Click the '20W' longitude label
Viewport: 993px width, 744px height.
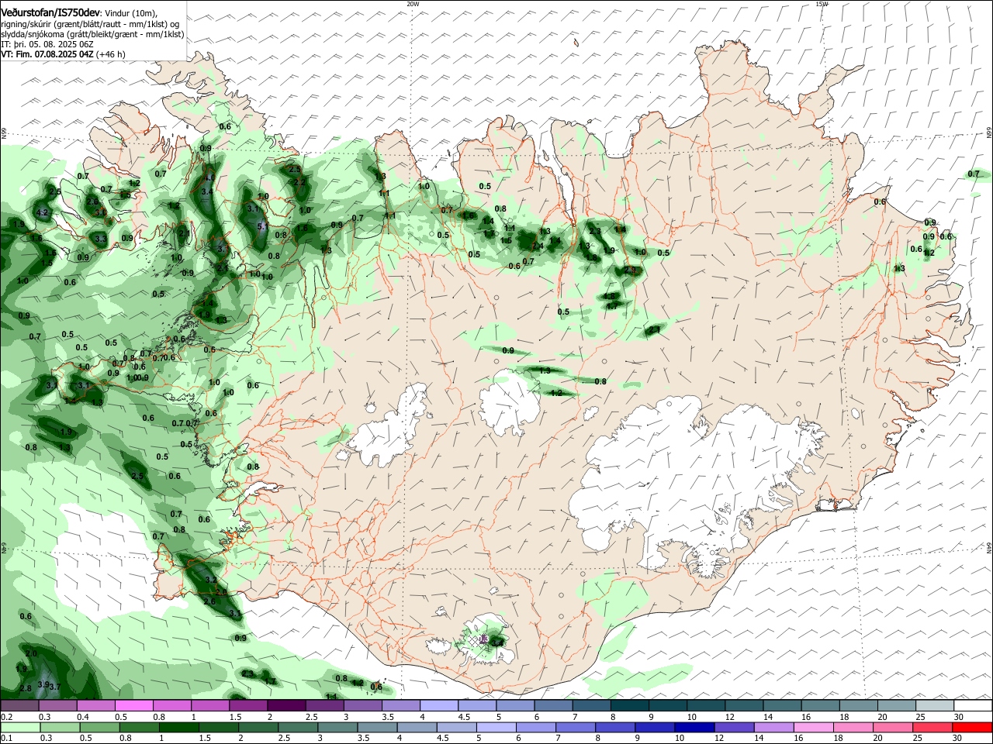click(x=413, y=4)
